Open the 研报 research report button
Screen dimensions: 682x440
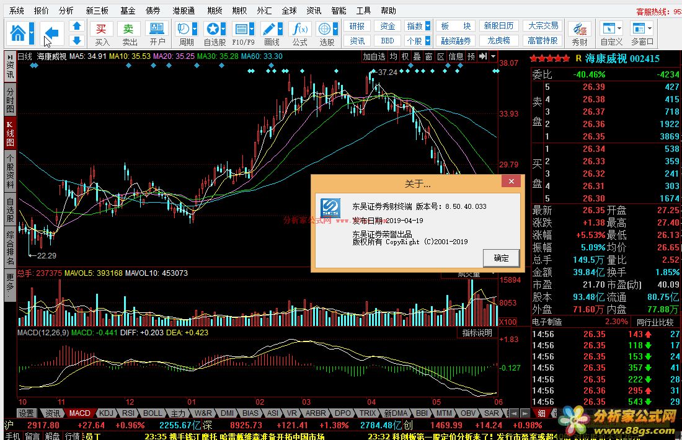(x=357, y=26)
